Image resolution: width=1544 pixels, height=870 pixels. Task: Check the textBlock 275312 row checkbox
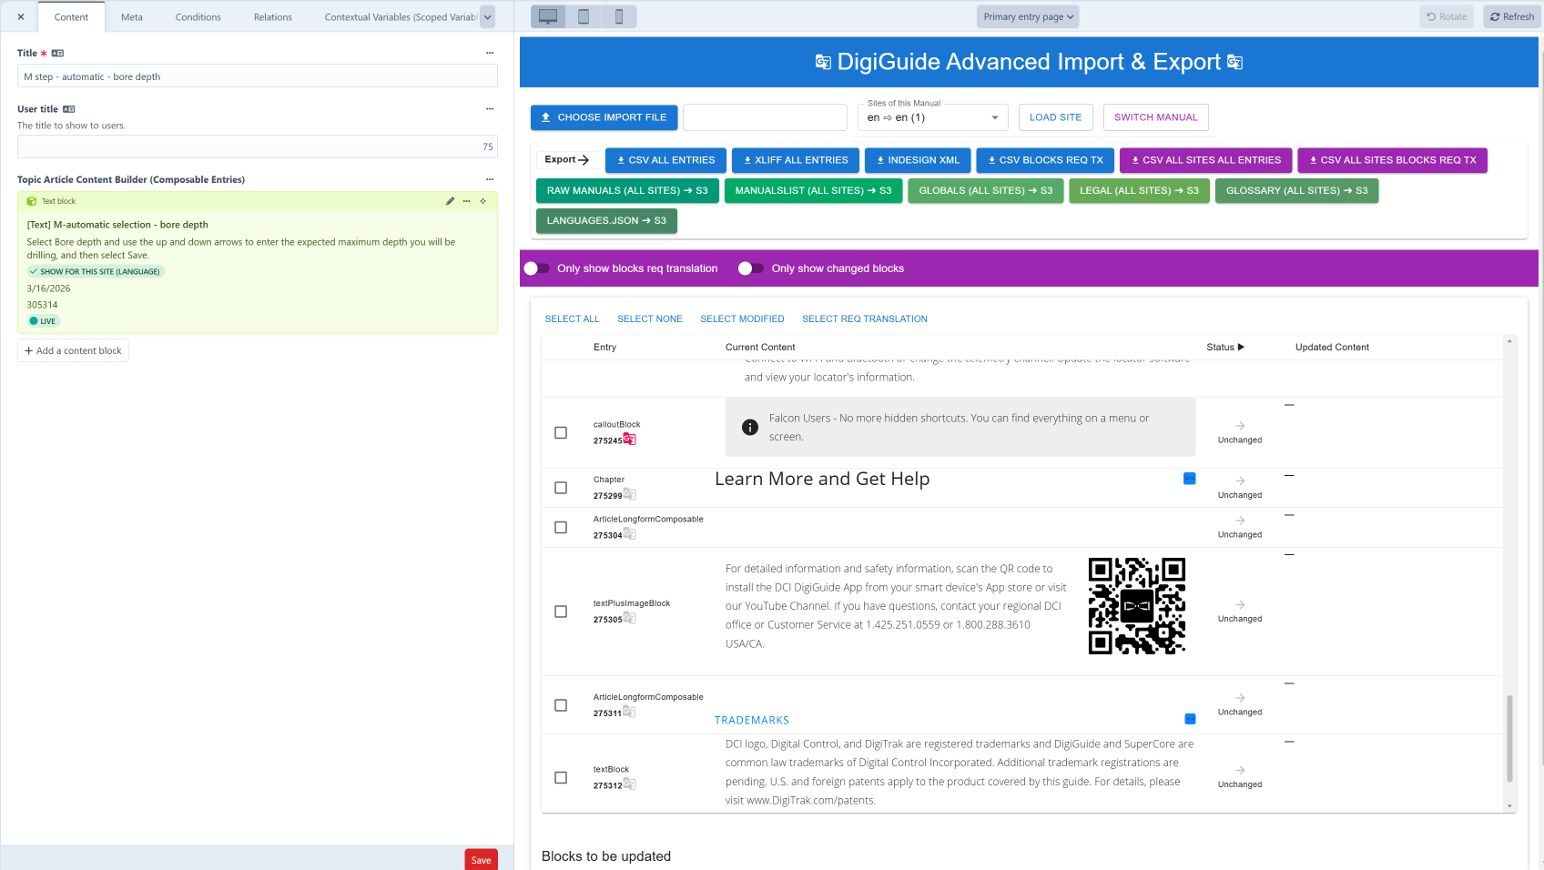pyautogui.click(x=561, y=777)
